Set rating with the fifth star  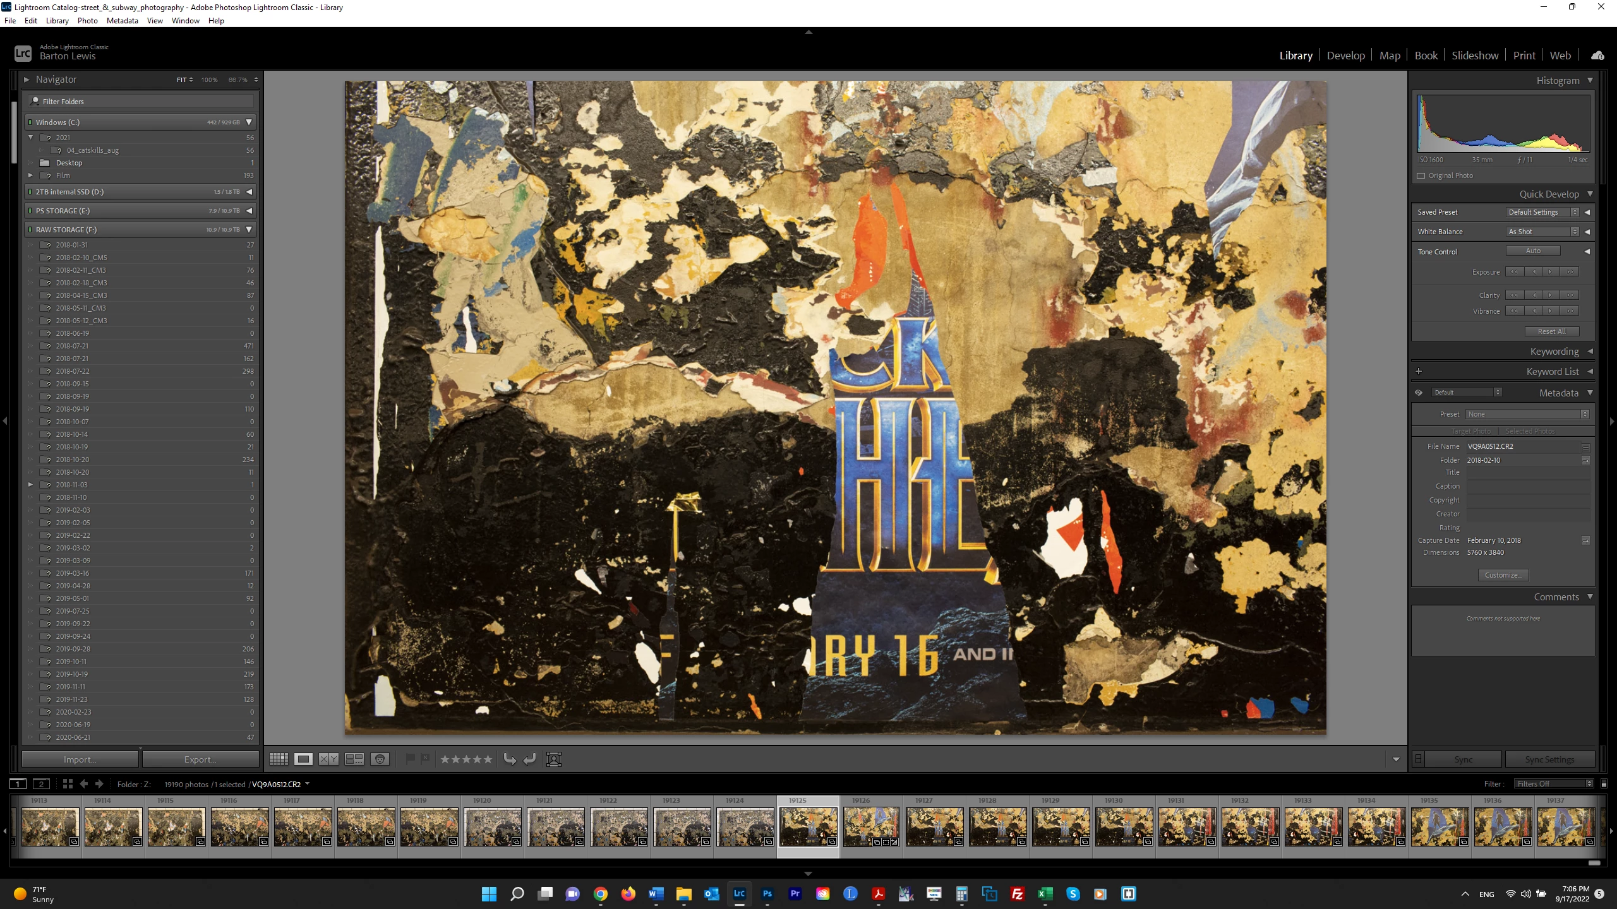coord(487,759)
